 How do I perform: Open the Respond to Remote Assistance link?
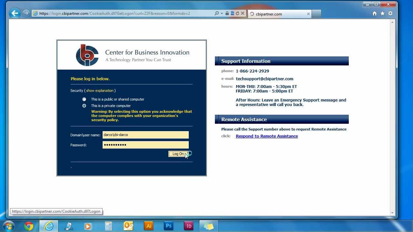pos(267,136)
